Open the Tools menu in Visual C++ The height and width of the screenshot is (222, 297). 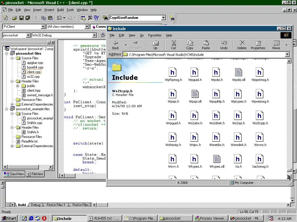[x=70, y=10]
